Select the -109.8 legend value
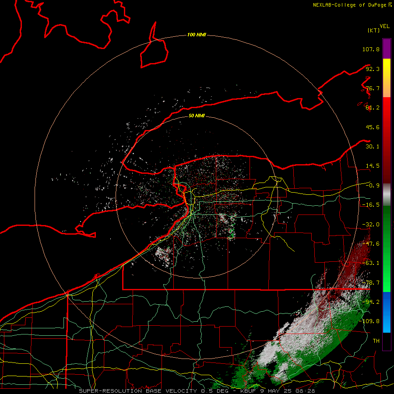Image resolution: width=394 pixels, height=394 pixels. pos(369,321)
